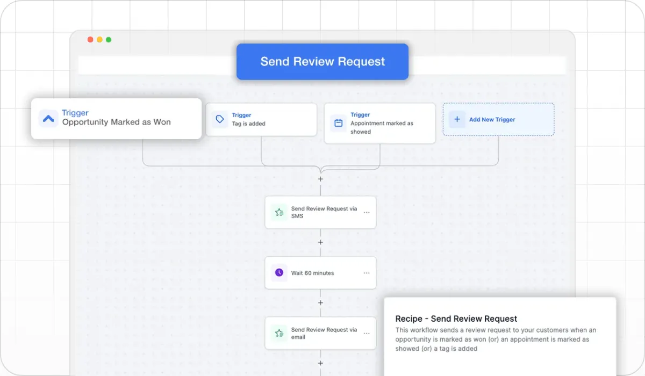Open the three-dot menu on SMS review step
This screenshot has height=376, width=645.
(x=367, y=212)
